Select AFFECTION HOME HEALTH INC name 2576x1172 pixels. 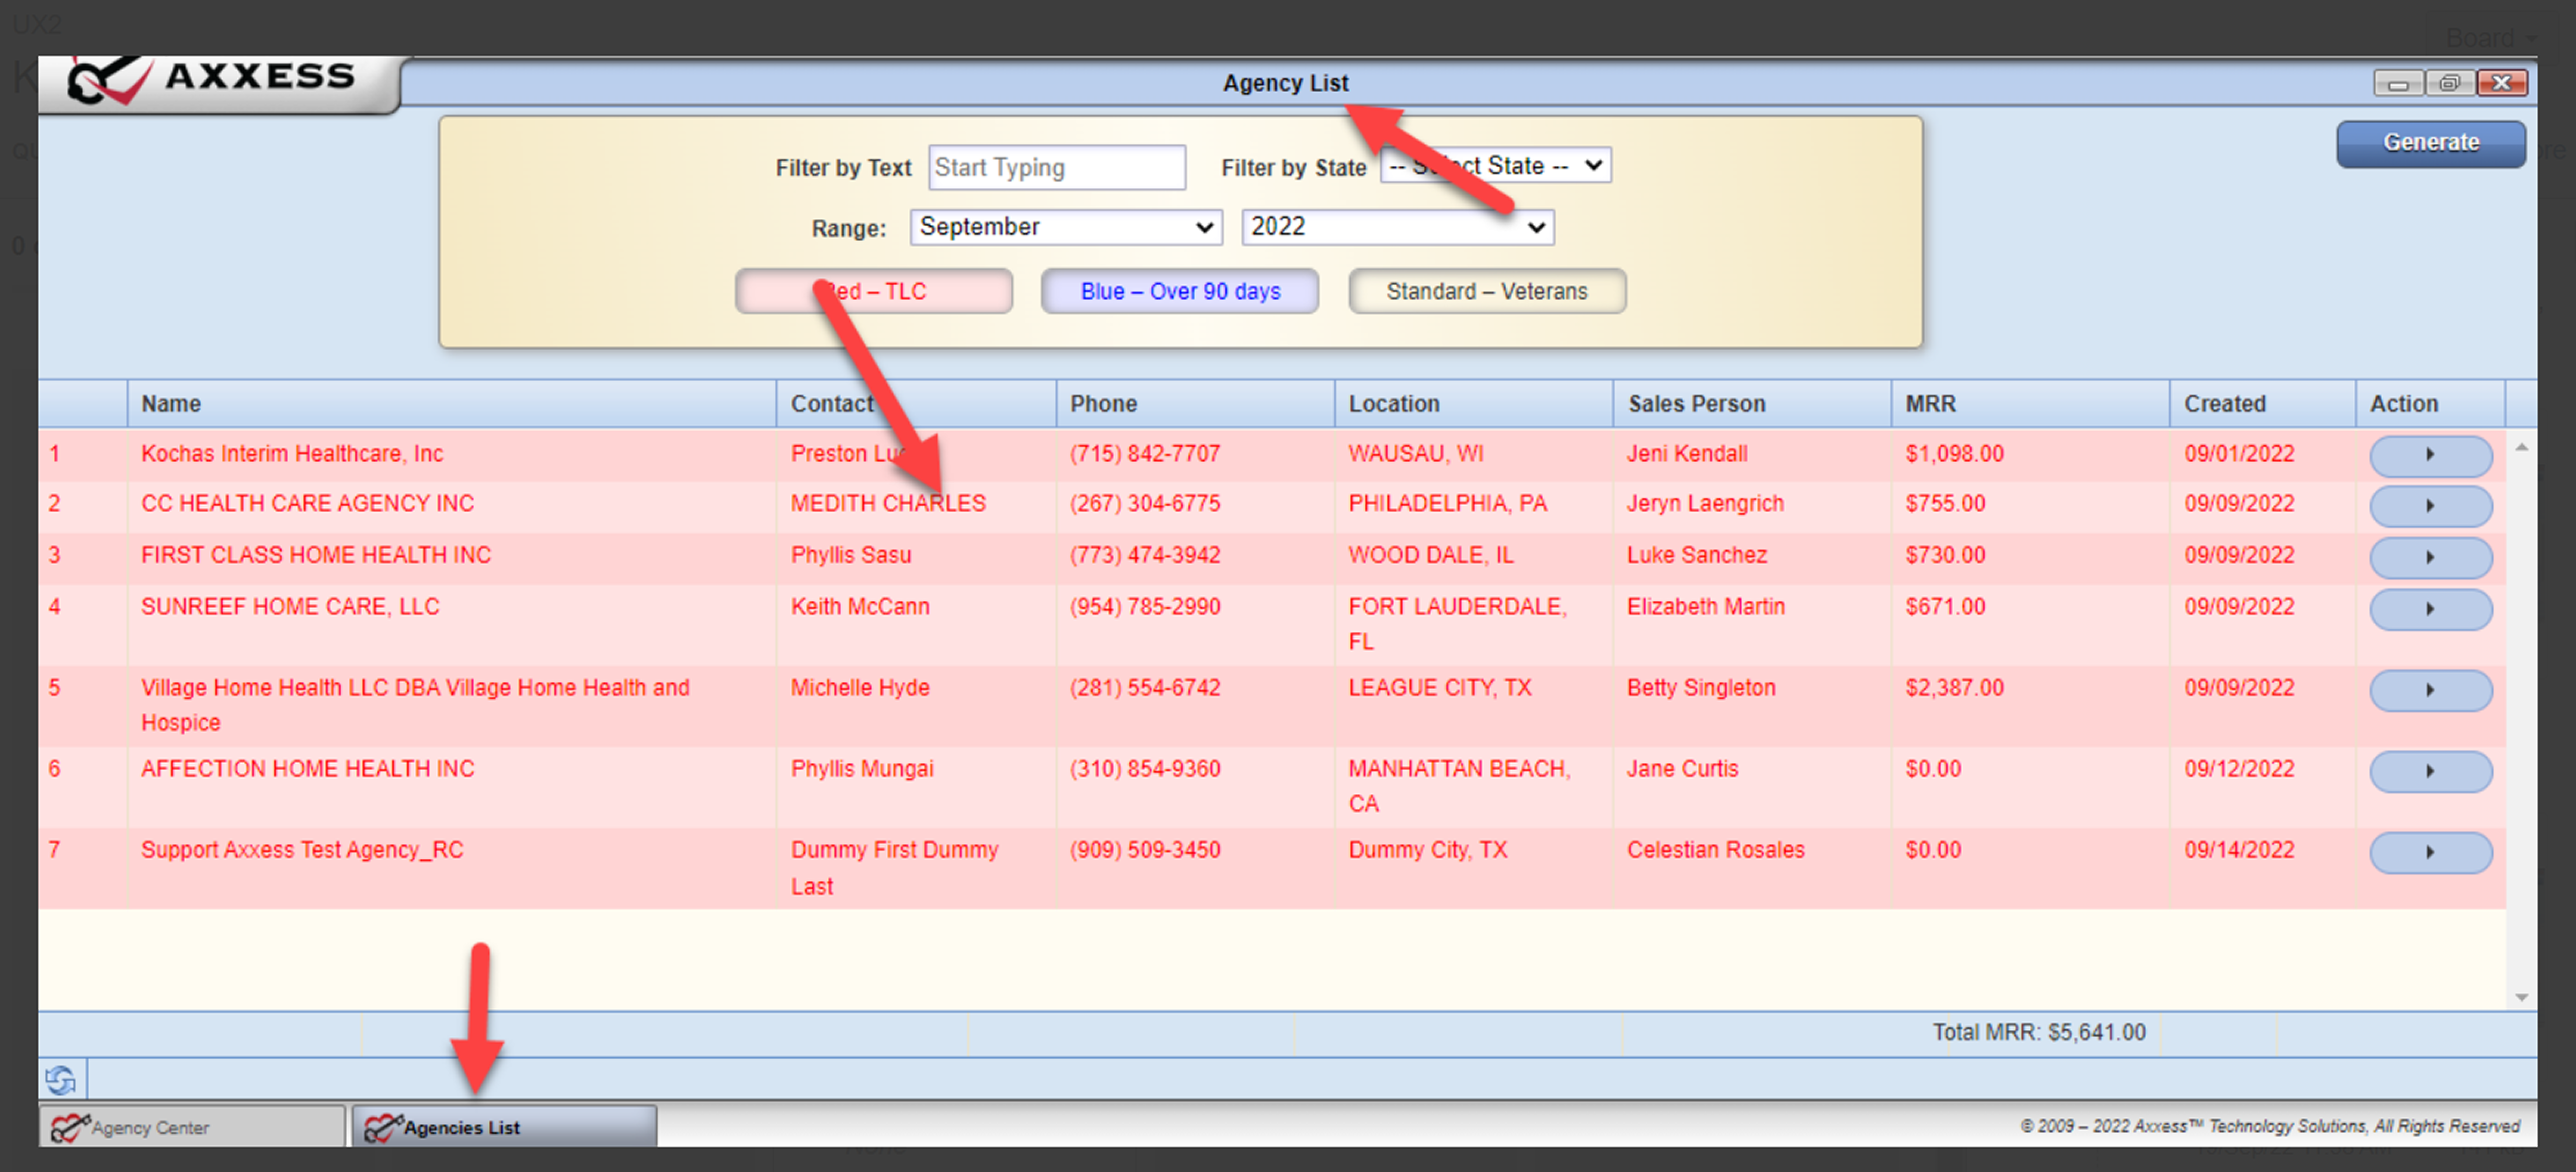tap(308, 769)
